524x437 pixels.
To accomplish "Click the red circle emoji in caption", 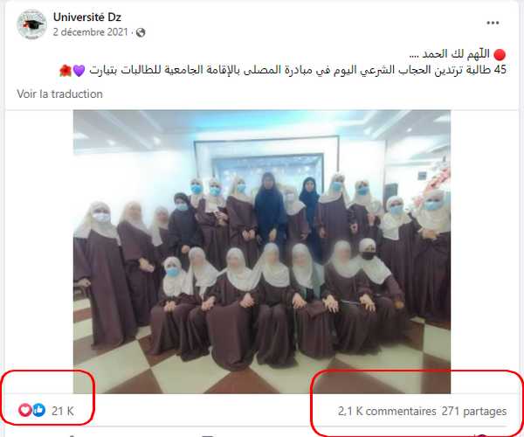I will click(500, 54).
